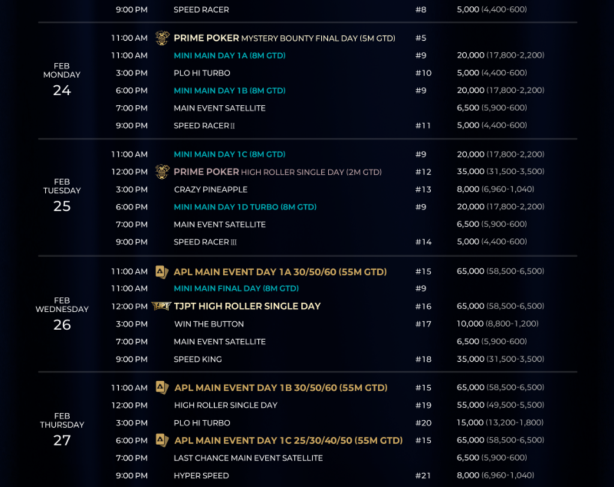The height and width of the screenshot is (487, 614).
Task: Click the APL icon next to Main Event Day 1A
Action: [161, 271]
